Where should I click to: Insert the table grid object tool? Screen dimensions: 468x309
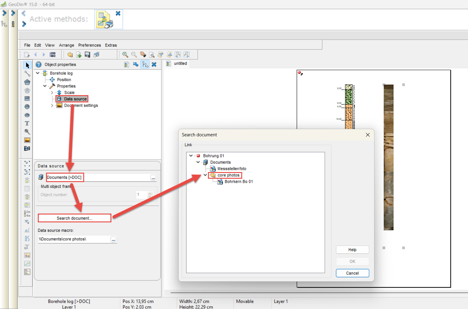[27, 188]
